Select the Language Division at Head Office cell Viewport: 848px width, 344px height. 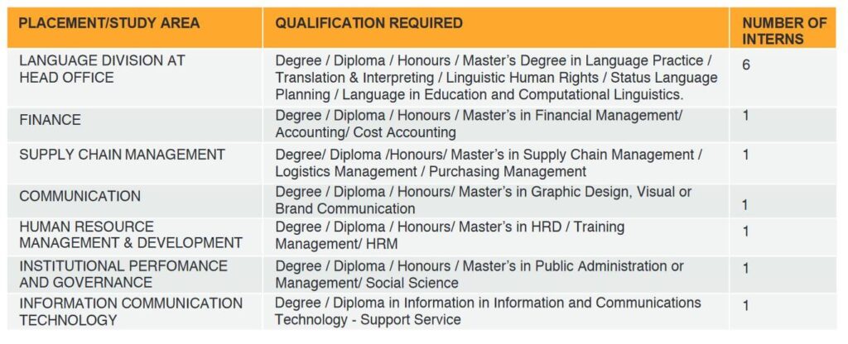102,69
